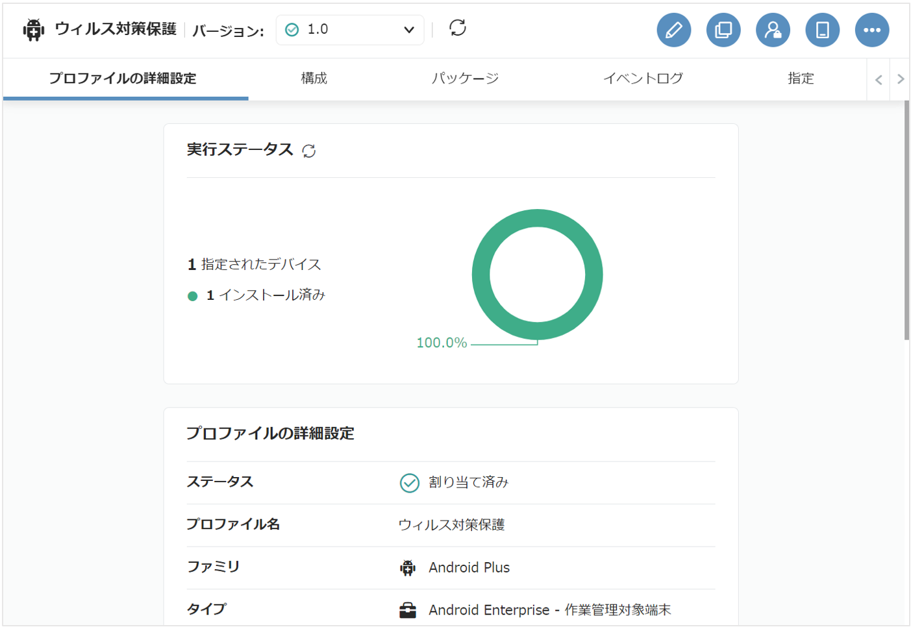Screen dimensions: 911x627
Task: Click the user lock icon button
Action: 773,30
